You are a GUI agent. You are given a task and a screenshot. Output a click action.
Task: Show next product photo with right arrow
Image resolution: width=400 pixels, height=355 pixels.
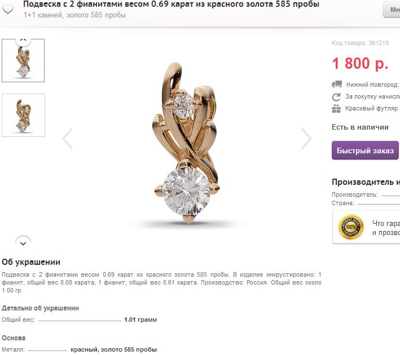tap(306, 139)
